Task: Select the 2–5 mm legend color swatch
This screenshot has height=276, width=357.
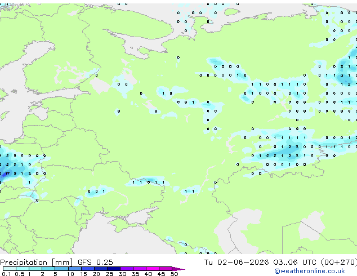Action: (x=48, y=269)
